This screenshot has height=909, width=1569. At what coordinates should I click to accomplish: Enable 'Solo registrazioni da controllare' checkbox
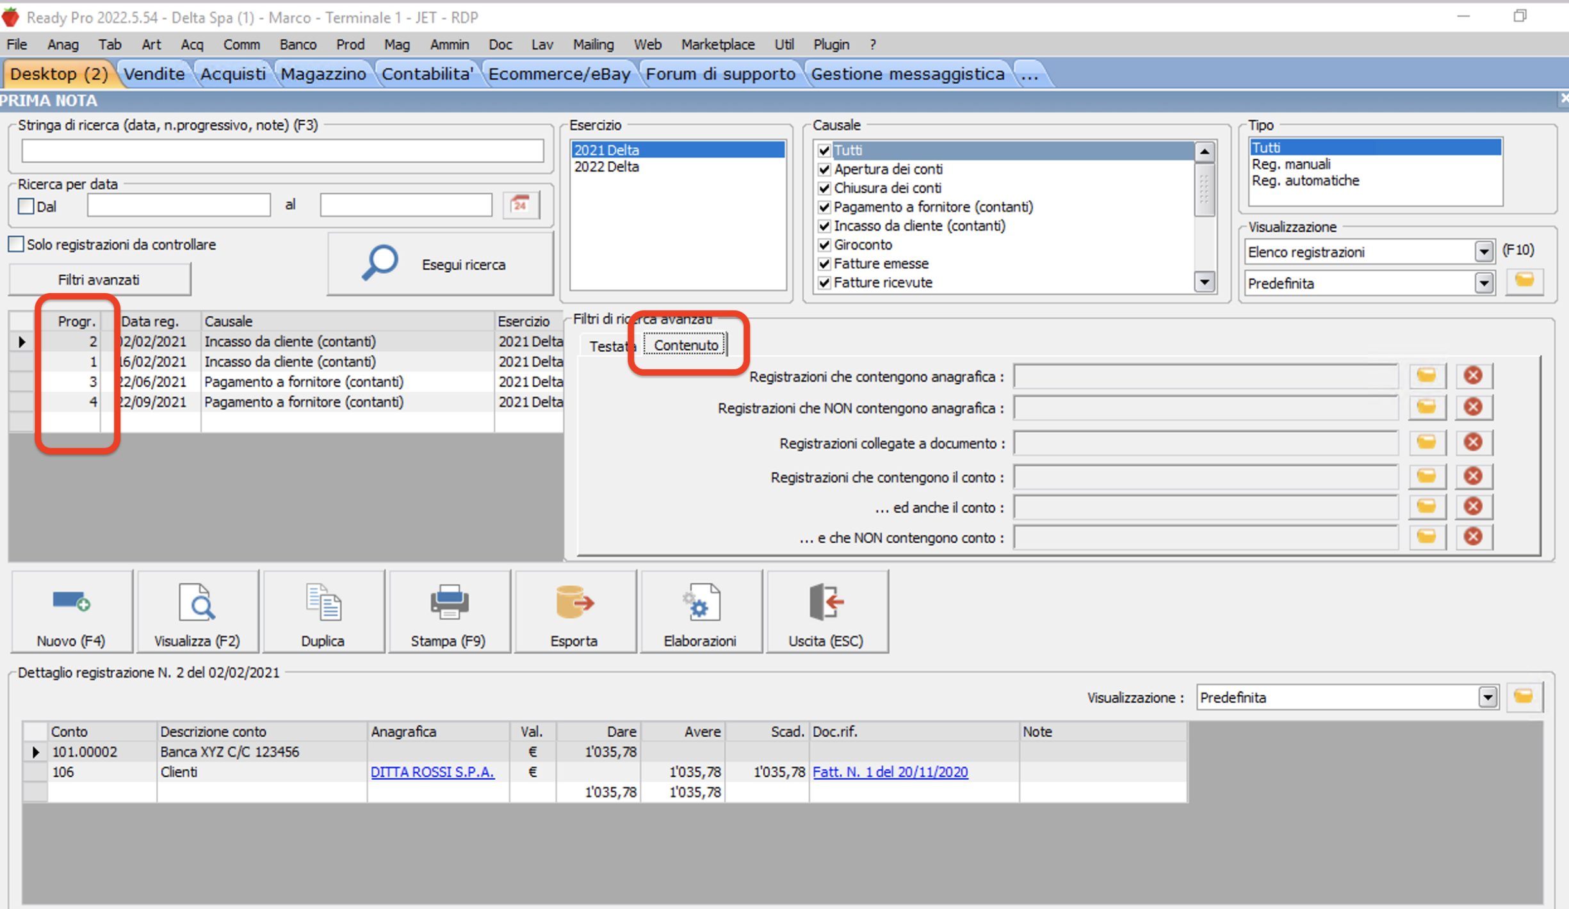click(x=16, y=244)
